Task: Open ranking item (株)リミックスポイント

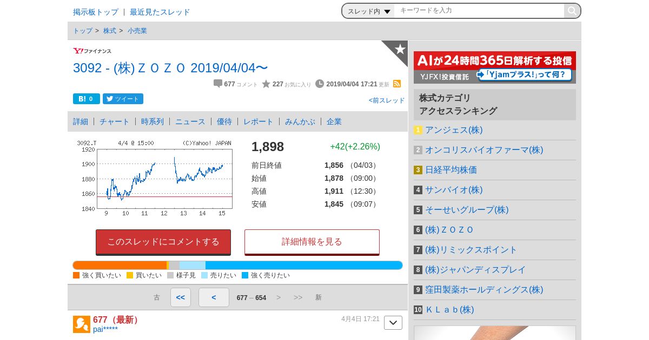Action: pyautogui.click(x=471, y=250)
